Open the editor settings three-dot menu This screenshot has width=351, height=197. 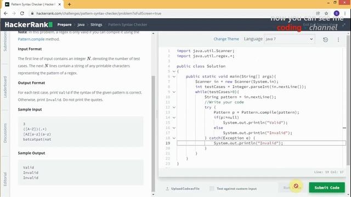(338, 39)
